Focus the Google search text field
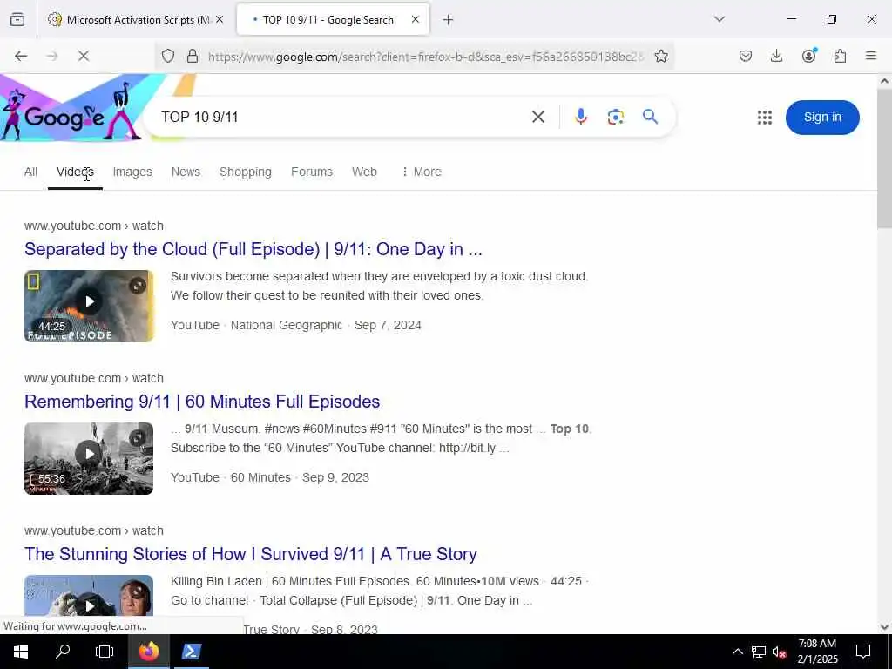 point(341,118)
